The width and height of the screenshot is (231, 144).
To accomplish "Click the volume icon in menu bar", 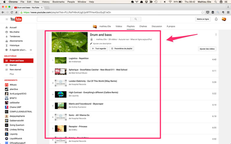I will (165, 2).
